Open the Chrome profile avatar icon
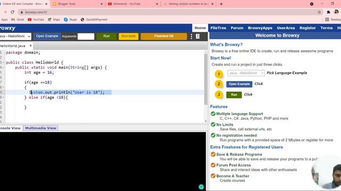 [x=336, y=12]
